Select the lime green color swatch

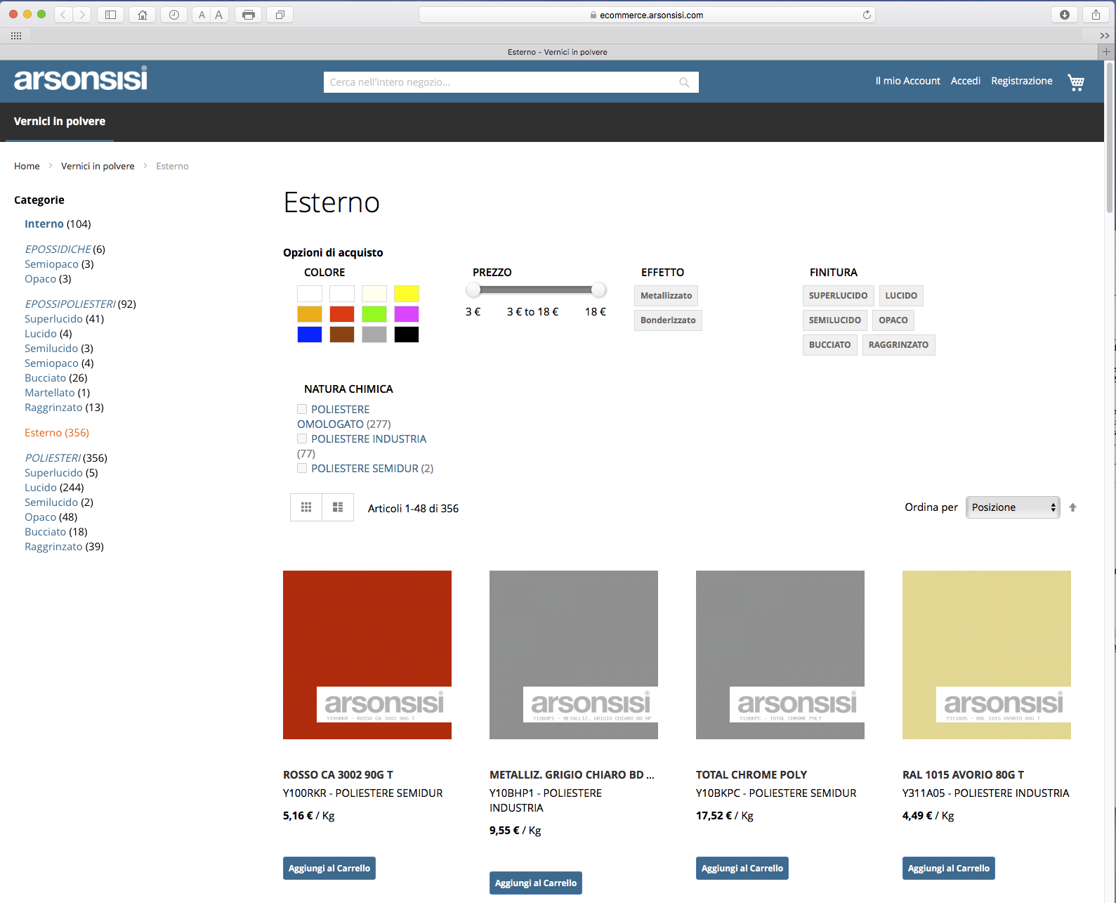tap(374, 314)
